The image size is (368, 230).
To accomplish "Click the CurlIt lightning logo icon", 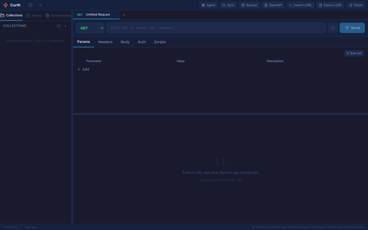I will coord(6,5).
